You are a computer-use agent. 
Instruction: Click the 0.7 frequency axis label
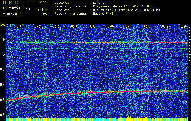(2, 100)
